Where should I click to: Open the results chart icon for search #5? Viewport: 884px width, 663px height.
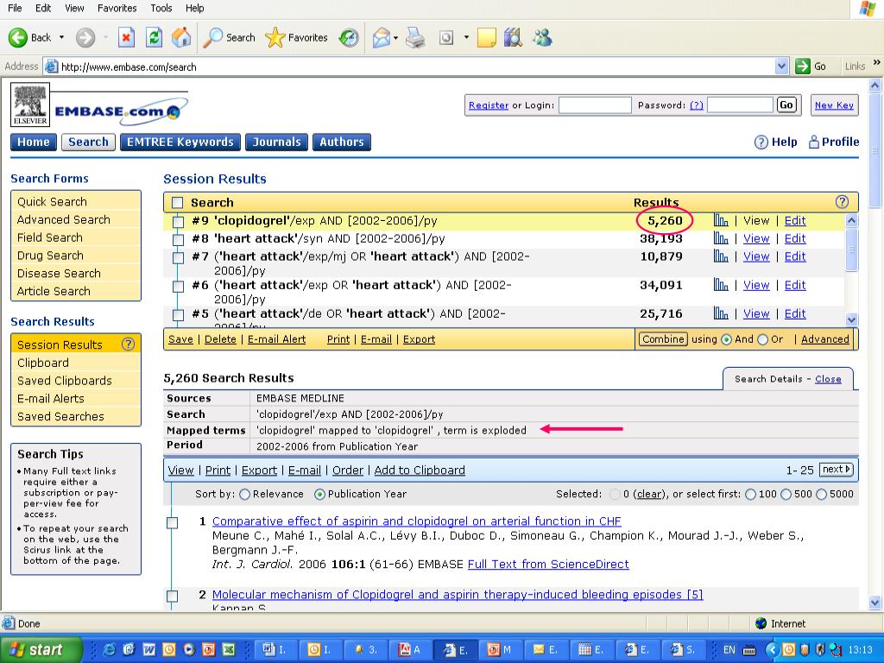coord(721,313)
